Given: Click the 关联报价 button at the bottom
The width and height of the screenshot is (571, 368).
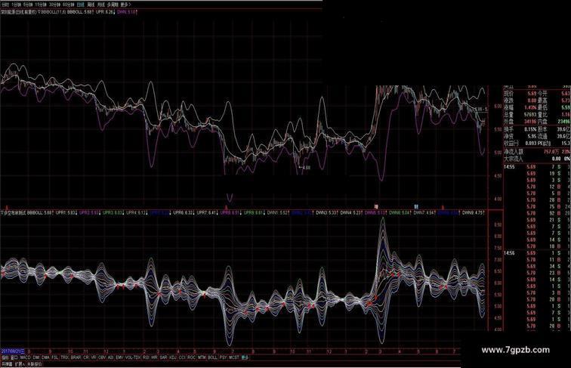Looking at the screenshot, I should (34, 364).
